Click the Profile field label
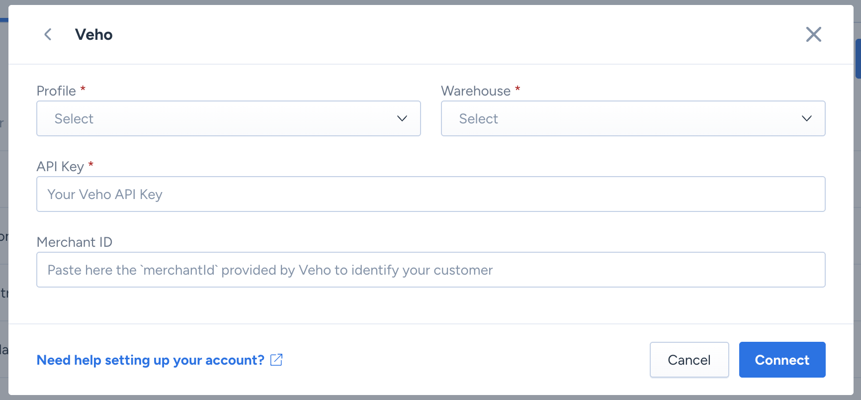This screenshot has height=400, width=861. point(56,91)
